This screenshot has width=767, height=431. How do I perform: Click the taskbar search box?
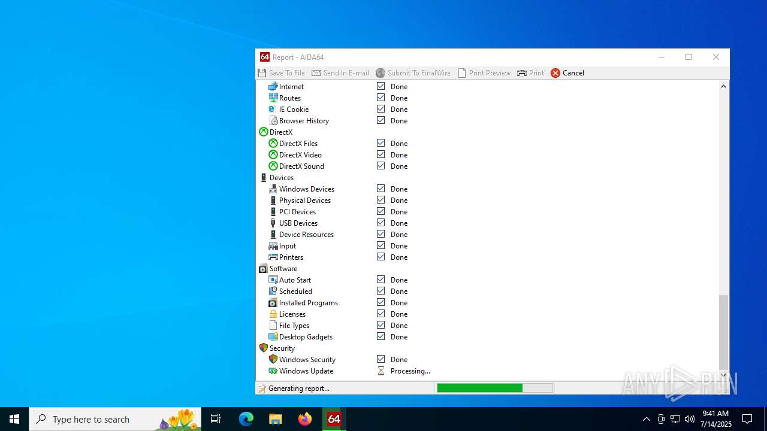(115, 419)
